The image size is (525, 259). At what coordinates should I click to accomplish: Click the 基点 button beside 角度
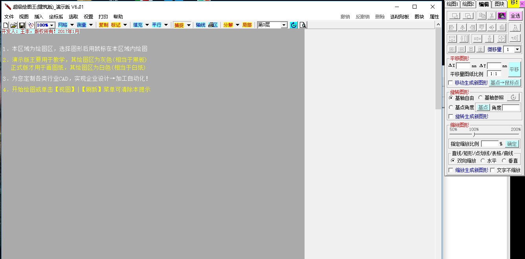(483, 107)
